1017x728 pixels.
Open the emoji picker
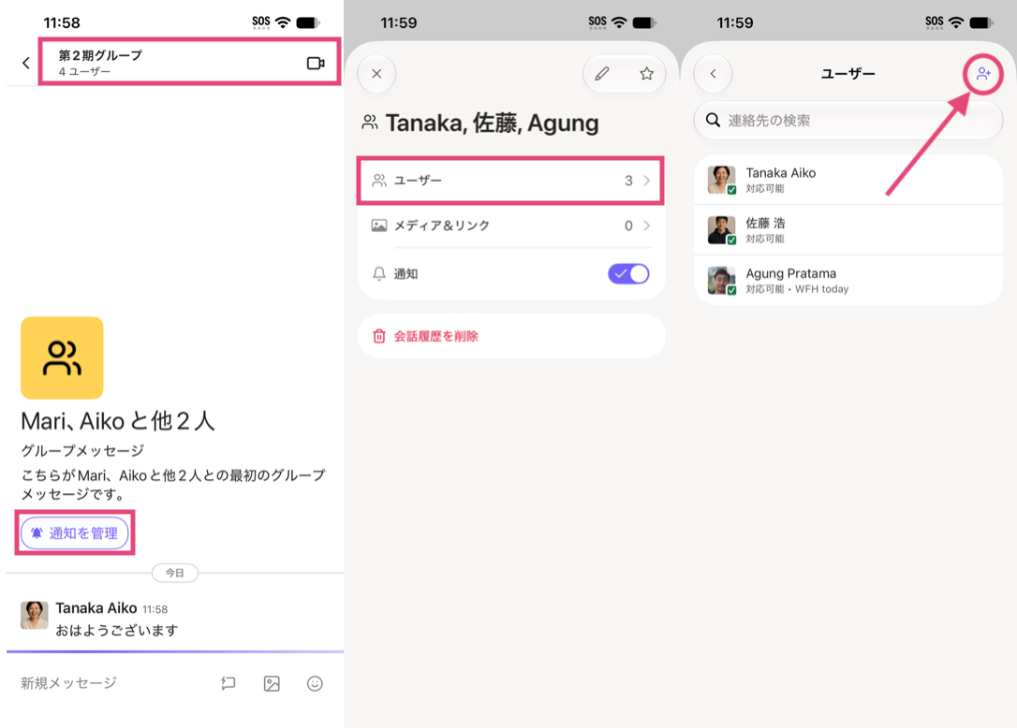point(315,683)
